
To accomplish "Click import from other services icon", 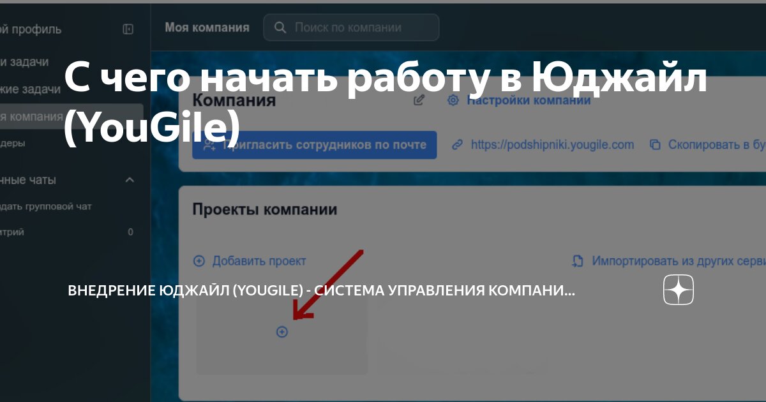I will [578, 261].
